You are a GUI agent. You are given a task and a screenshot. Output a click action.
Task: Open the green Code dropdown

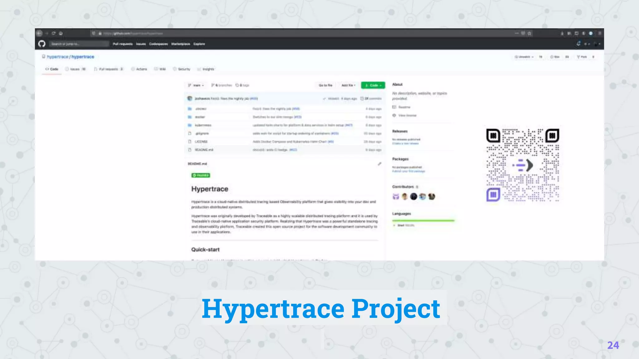[373, 85]
